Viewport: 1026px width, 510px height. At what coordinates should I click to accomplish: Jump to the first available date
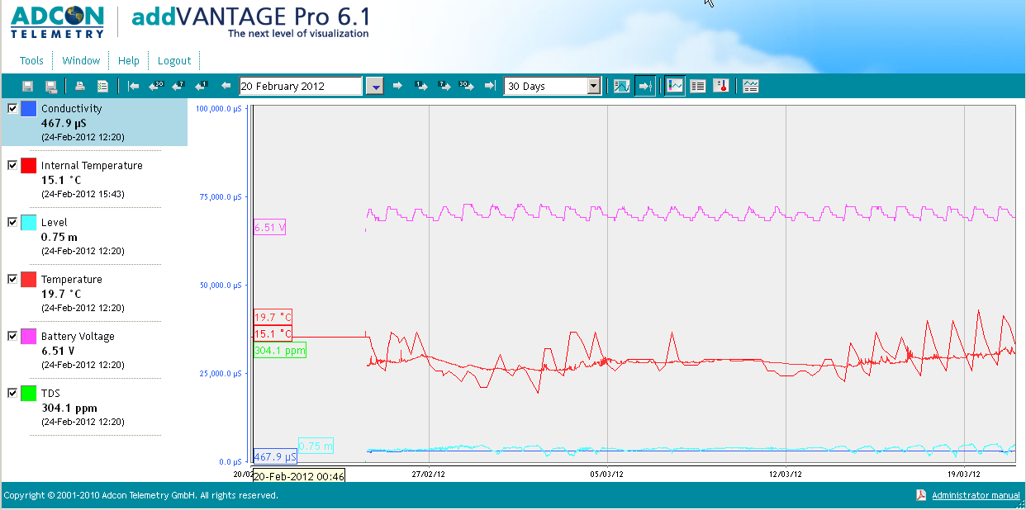(x=133, y=86)
